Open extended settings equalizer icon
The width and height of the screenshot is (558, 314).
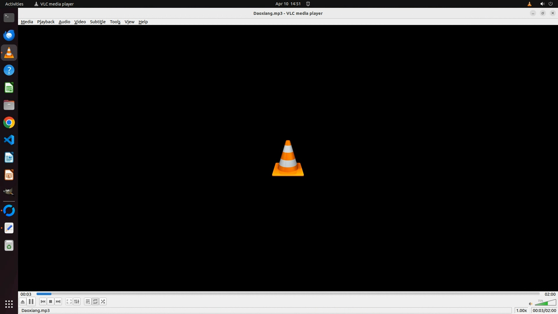point(77,301)
